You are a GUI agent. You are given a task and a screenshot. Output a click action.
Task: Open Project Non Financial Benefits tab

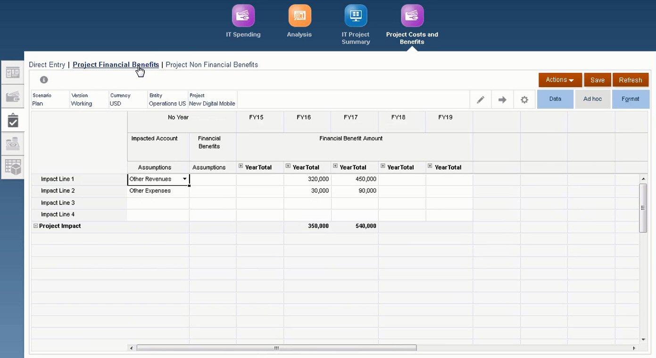tap(211, 65)
